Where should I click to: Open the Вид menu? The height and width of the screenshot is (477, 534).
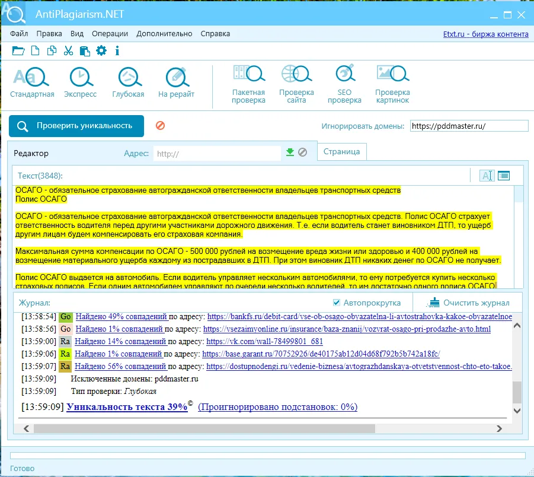tap(77, 34)
